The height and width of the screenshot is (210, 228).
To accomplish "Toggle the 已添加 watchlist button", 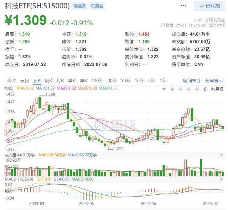I will (210, 6).
